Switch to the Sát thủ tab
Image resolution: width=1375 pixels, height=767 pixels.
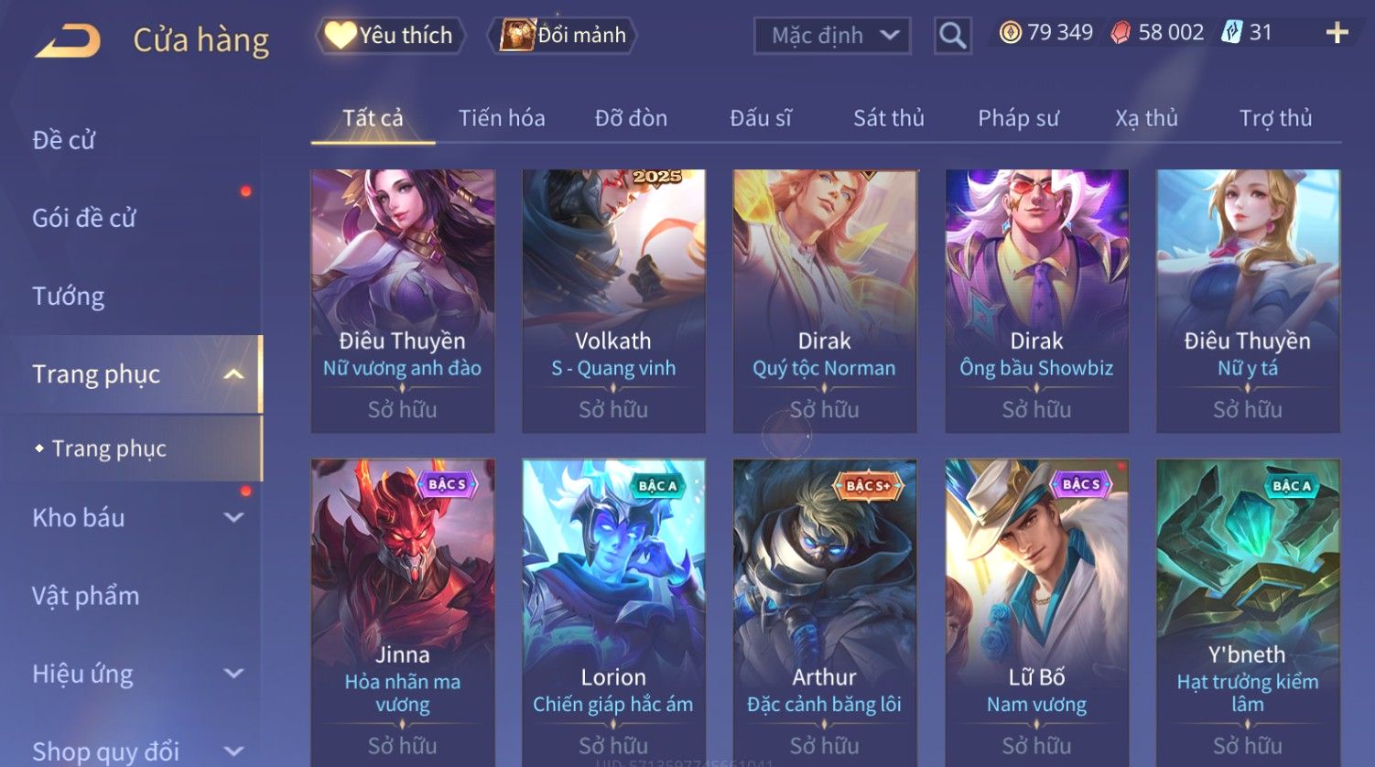888,118
